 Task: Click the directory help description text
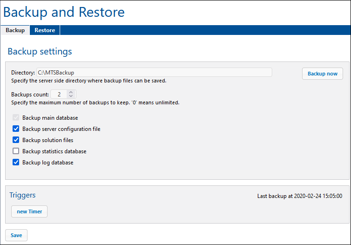(x=89, y=81)
